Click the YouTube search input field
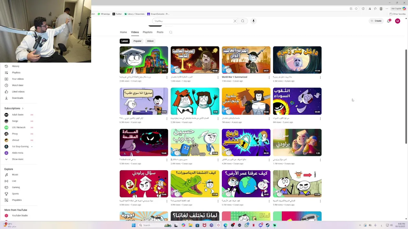This screenshot has height=229, width=408. (193, 21)
